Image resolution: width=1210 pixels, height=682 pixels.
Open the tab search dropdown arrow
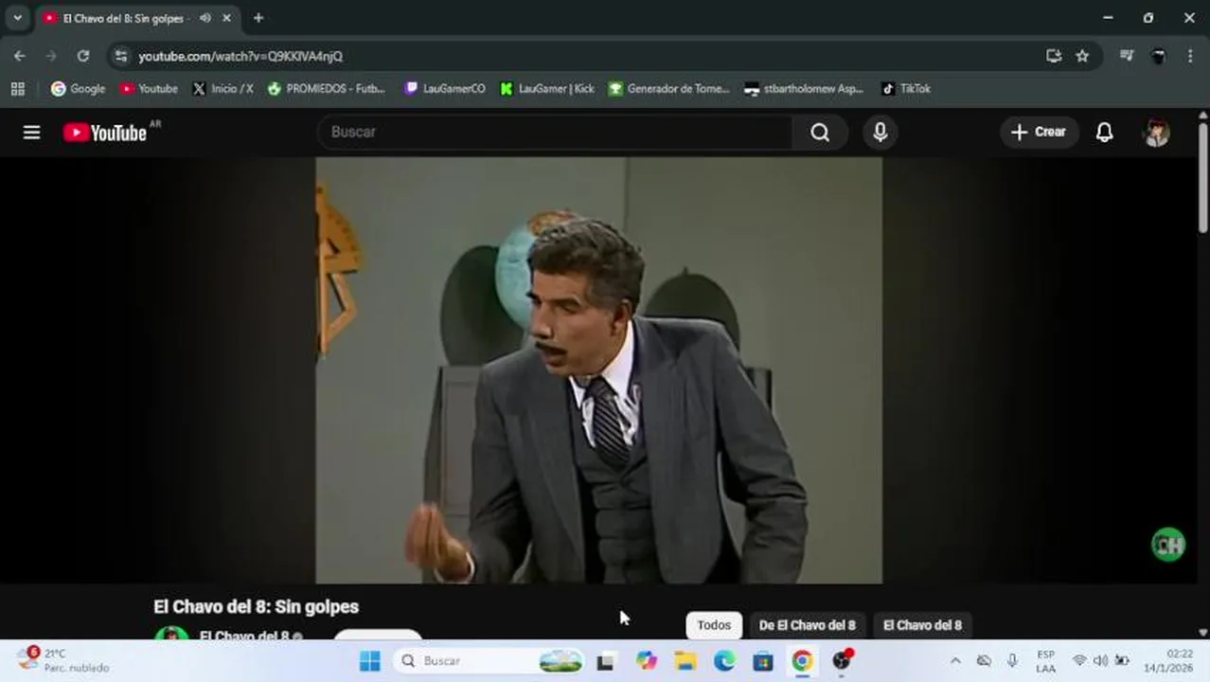(17, 18)
